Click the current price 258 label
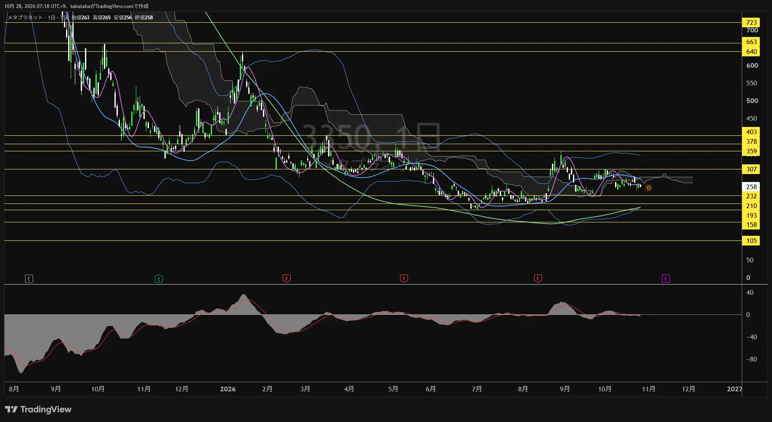 751,187
